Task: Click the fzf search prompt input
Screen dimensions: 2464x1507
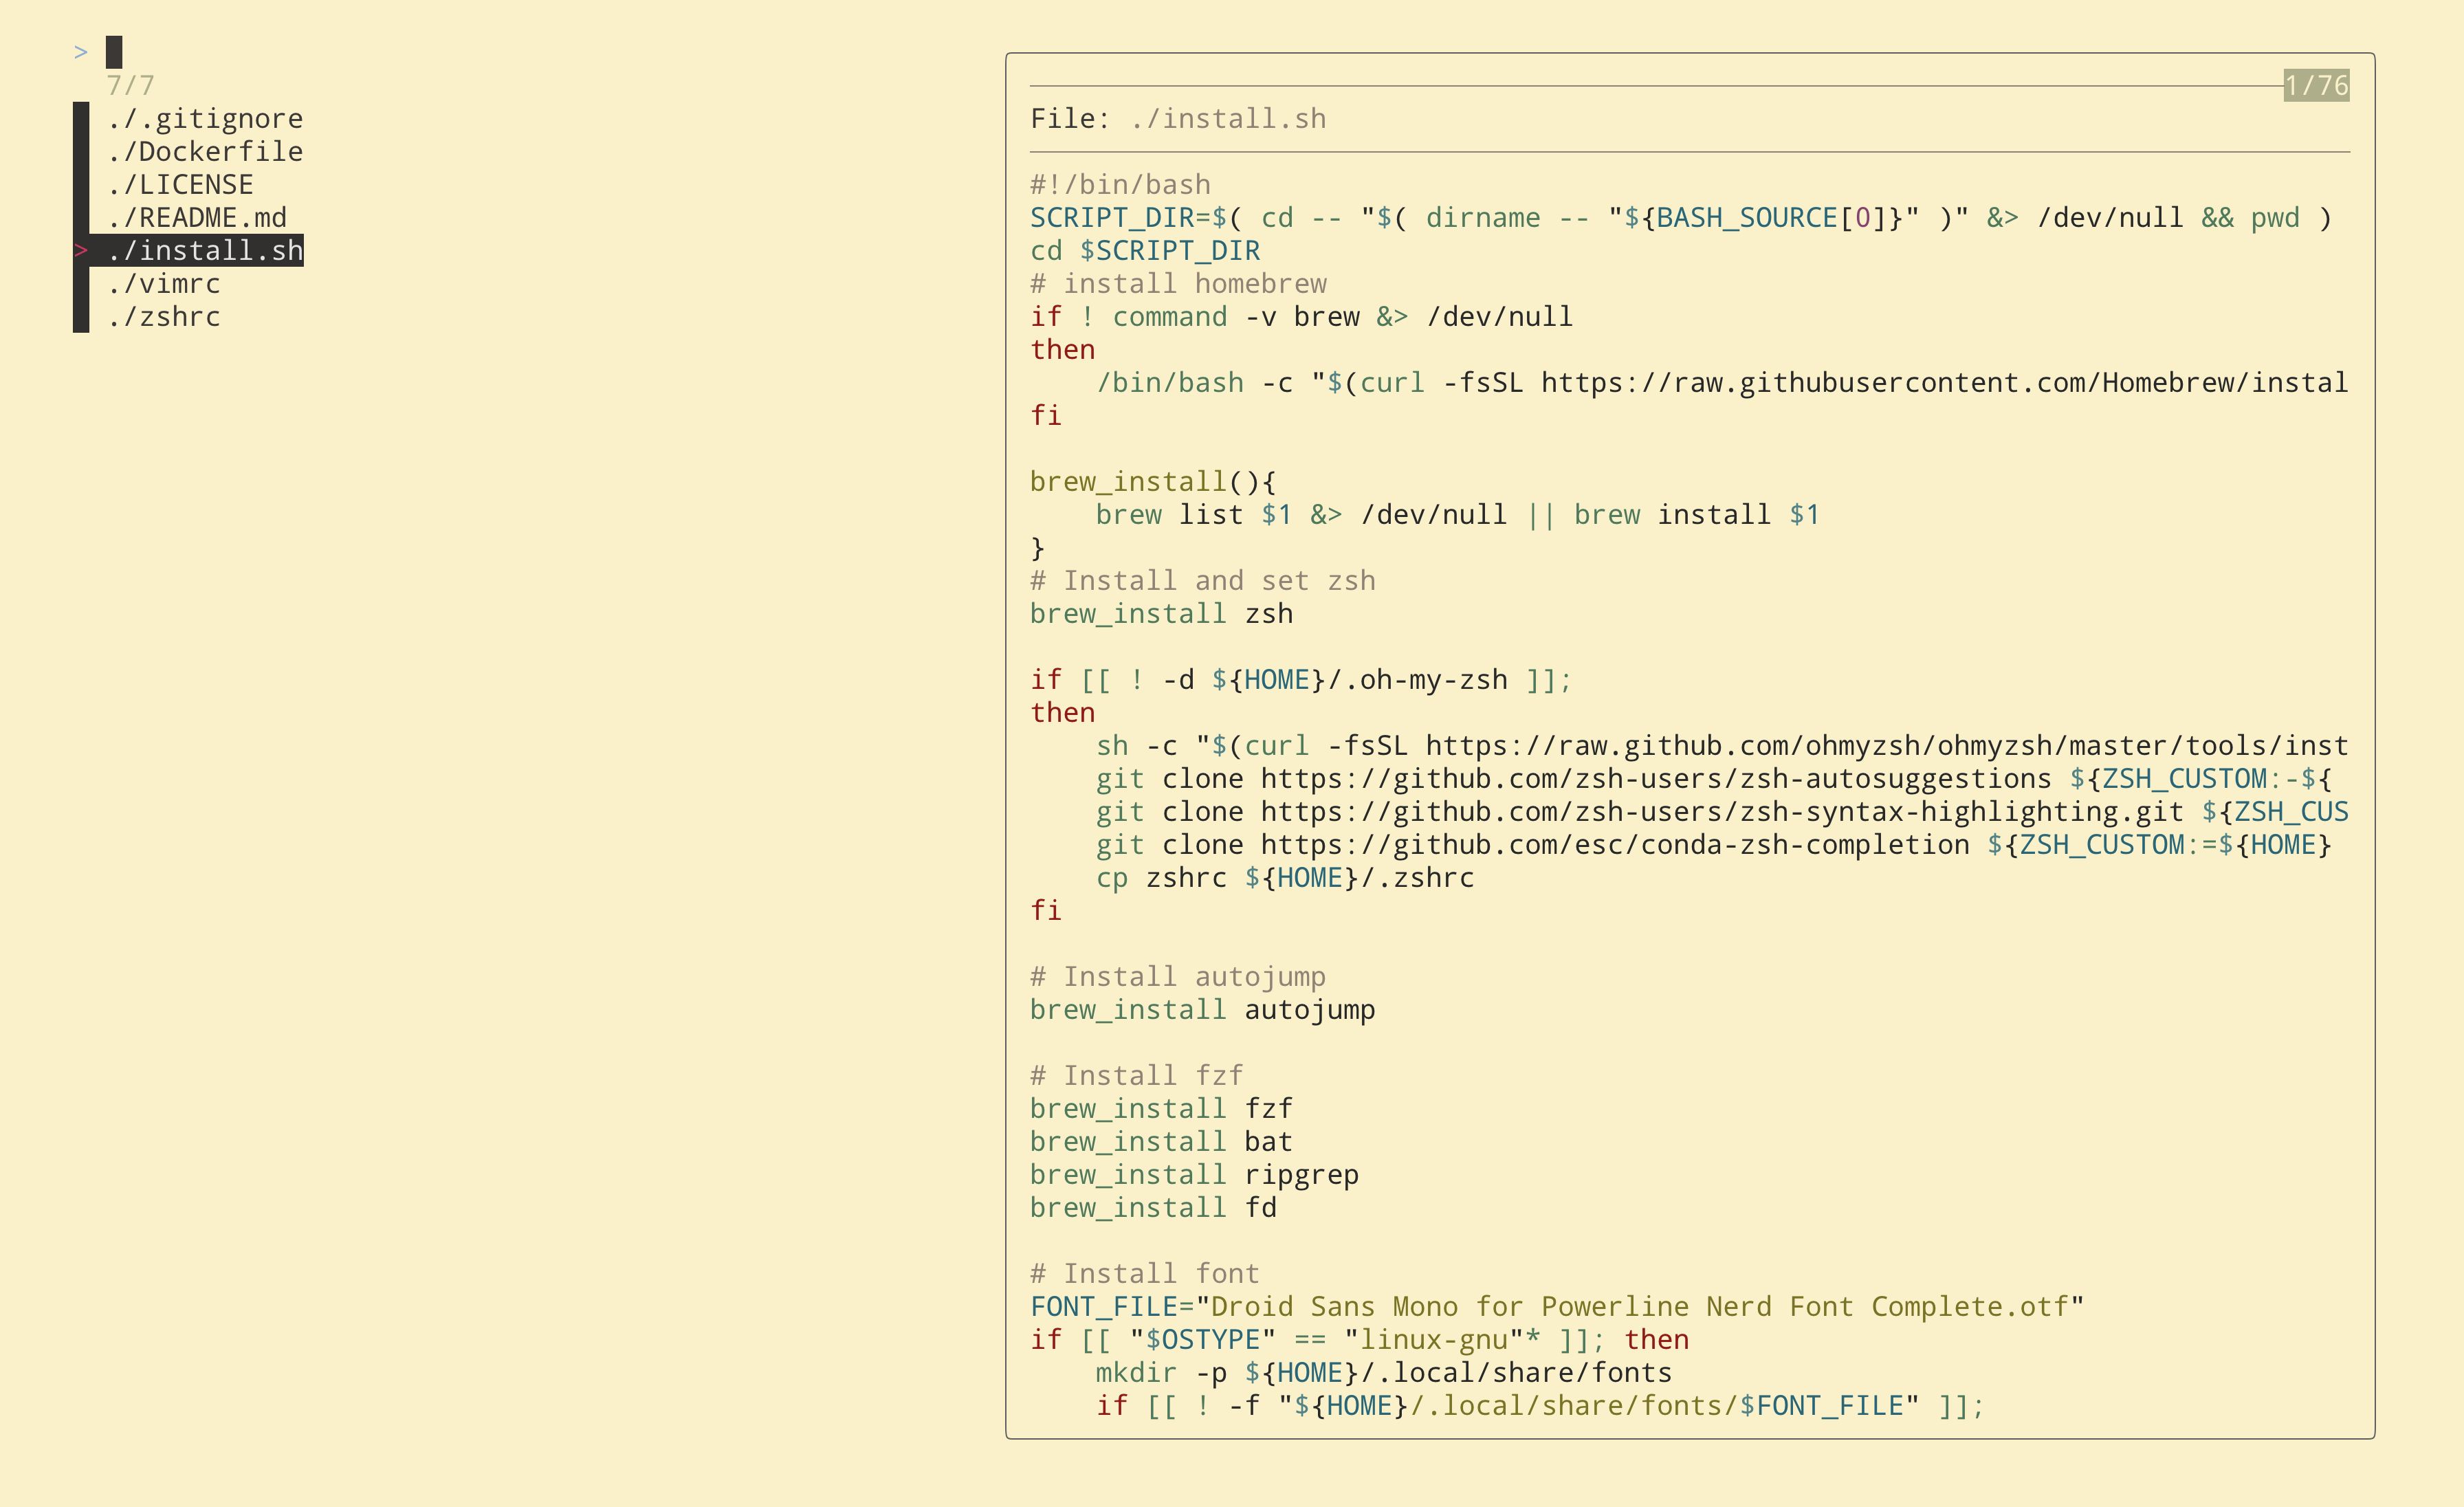Action: 114,52
